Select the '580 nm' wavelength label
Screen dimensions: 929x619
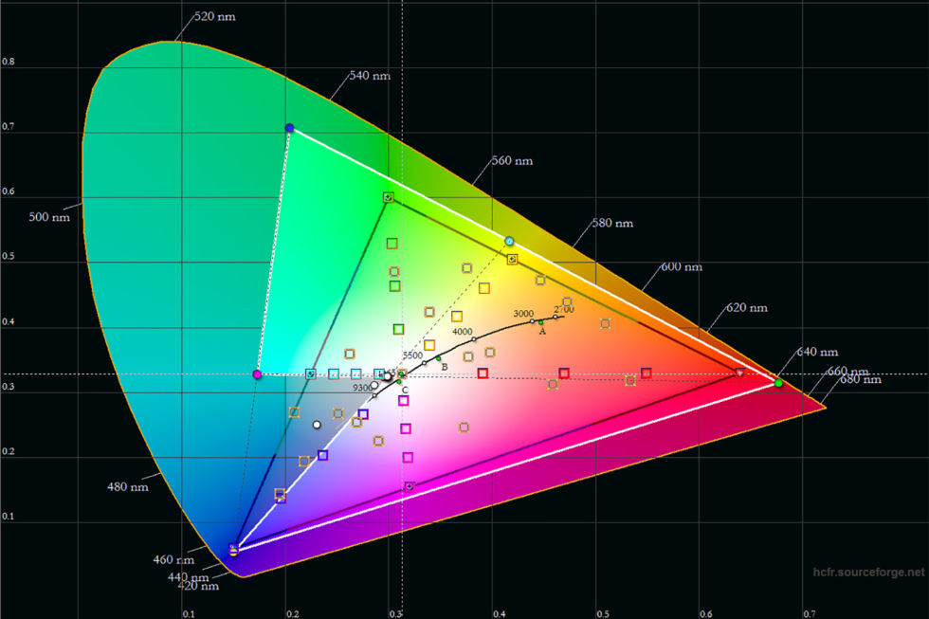tap(612, 223)
